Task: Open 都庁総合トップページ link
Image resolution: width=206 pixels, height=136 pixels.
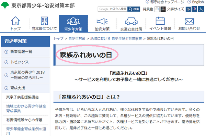Action: [x=167, y=2]
